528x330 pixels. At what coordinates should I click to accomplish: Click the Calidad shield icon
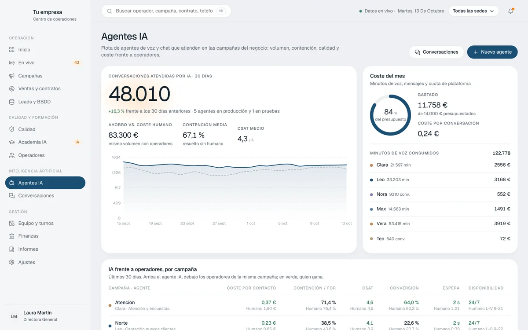(x=12, y=129)
